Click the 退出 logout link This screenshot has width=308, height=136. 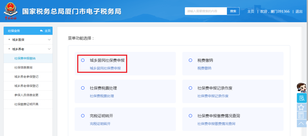point(299,11)
